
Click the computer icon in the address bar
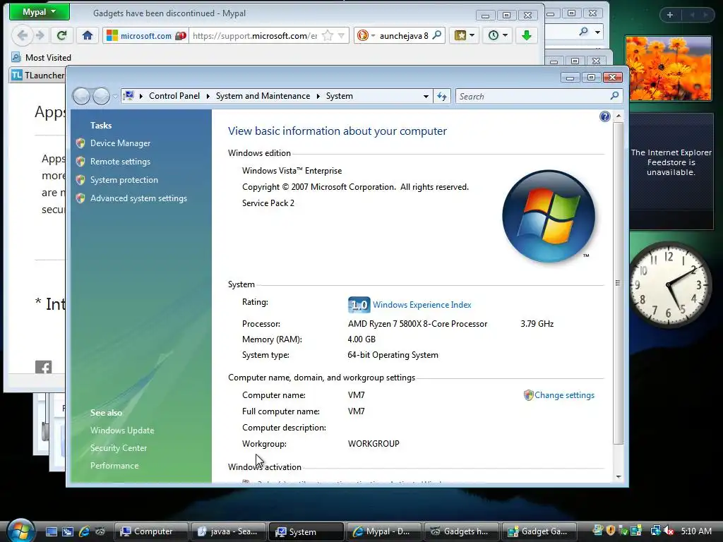click(x=129, y=96)
